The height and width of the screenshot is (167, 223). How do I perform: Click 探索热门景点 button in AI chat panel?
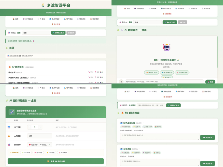tap(170, 22)
